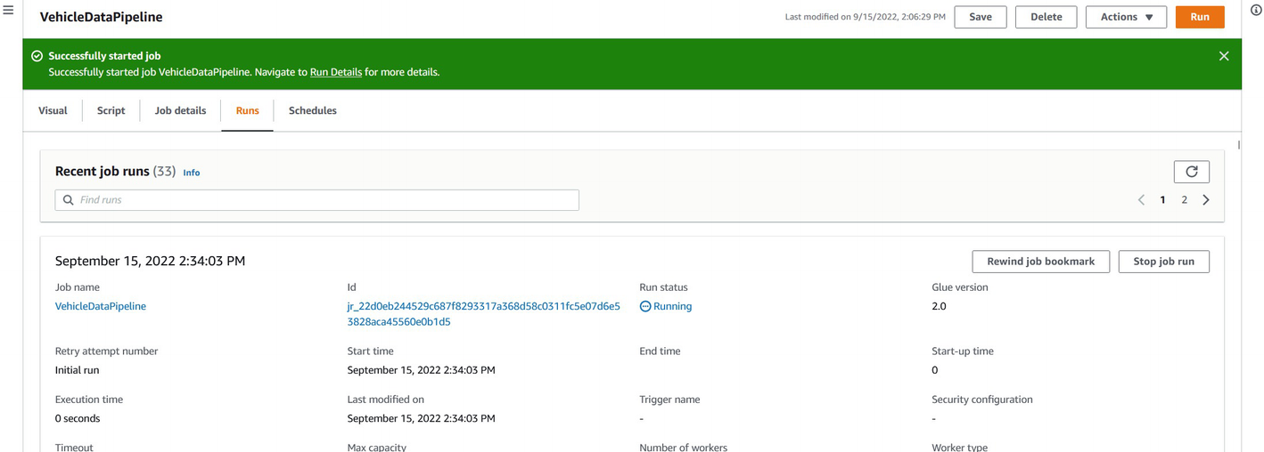
Task: Go to next page of job runs
Action: pos(1206,200)
